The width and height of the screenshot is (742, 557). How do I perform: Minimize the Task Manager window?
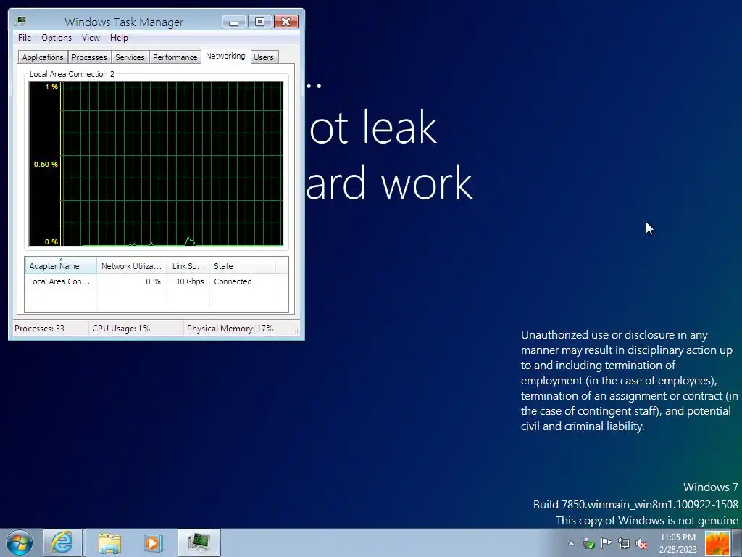[x=234, y=22]
